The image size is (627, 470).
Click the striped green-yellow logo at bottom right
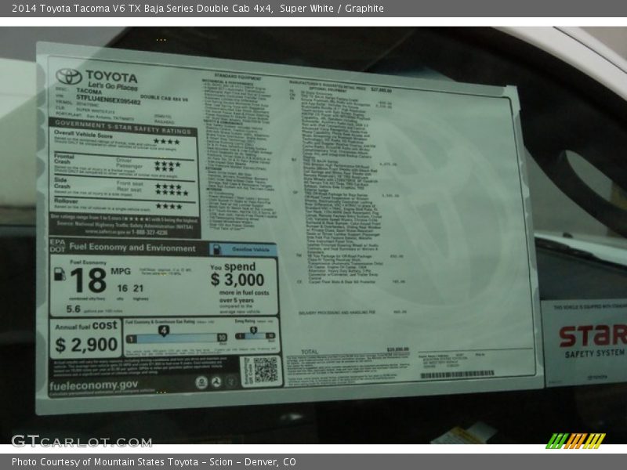click(575, 441)
